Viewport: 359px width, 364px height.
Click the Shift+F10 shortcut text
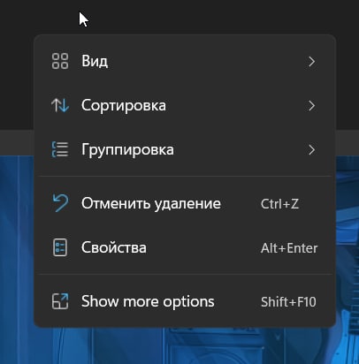[288, 302]
